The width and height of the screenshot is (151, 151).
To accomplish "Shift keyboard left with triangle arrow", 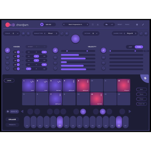I will (22, 111).
